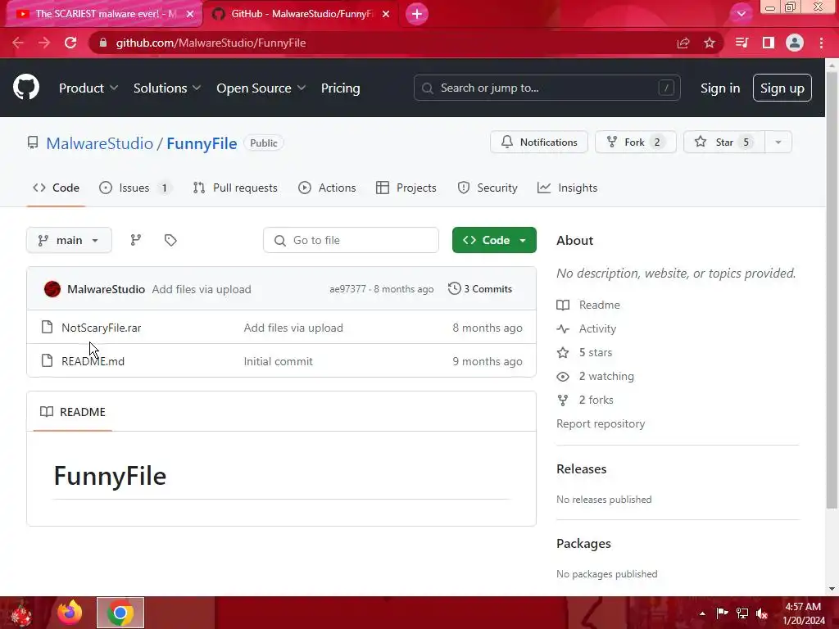Open NotScaryFile.rar file

pyautogui.click(x=101, y=328)
